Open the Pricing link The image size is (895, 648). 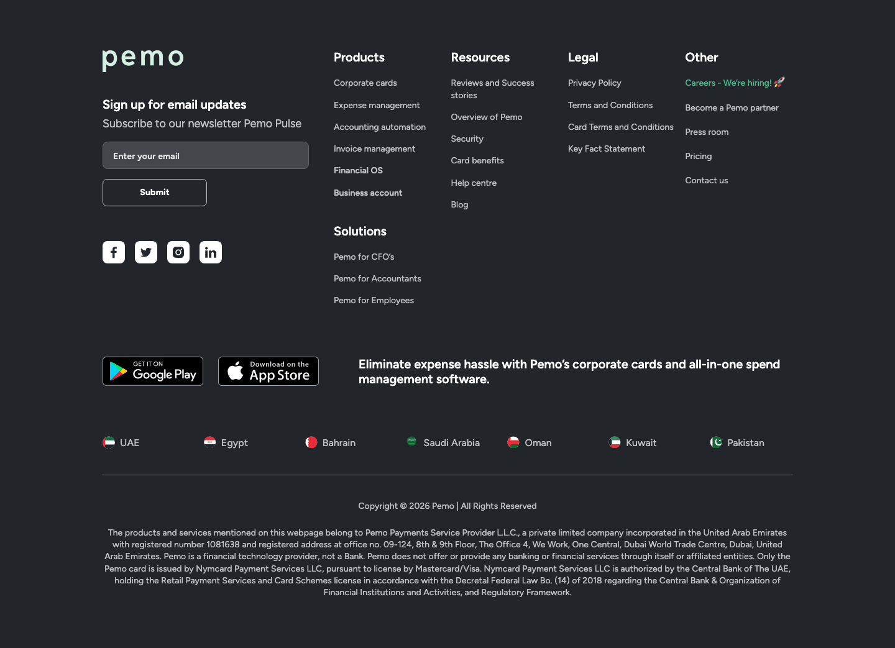(699, 156)
